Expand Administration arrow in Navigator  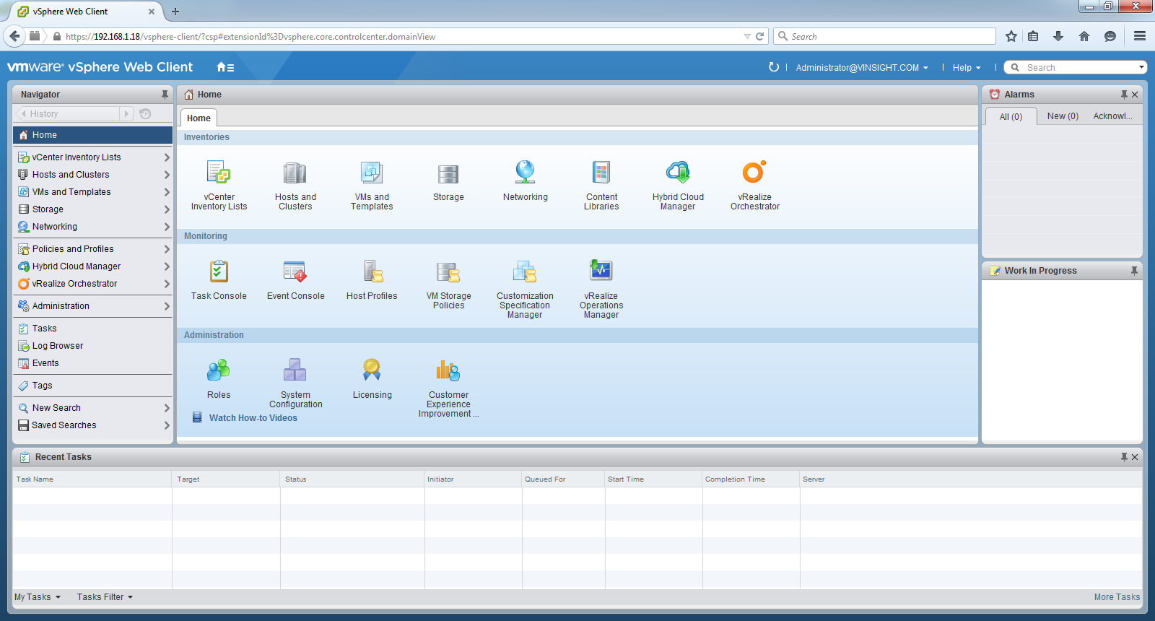[167, 306]
